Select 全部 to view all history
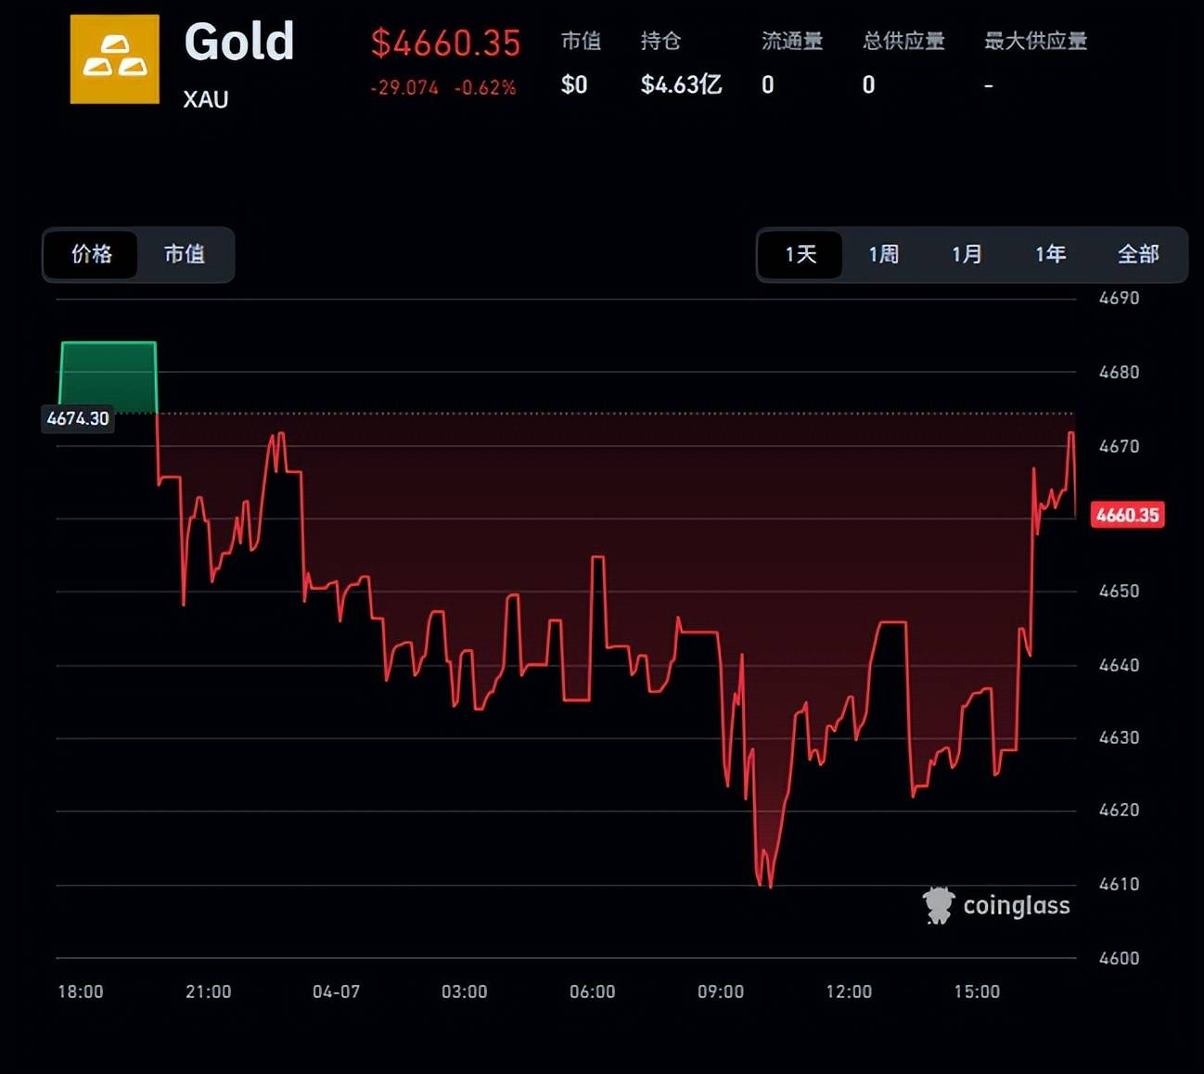The image size is (1204, 1074). pyautogui.click(x=1137, y=254)
